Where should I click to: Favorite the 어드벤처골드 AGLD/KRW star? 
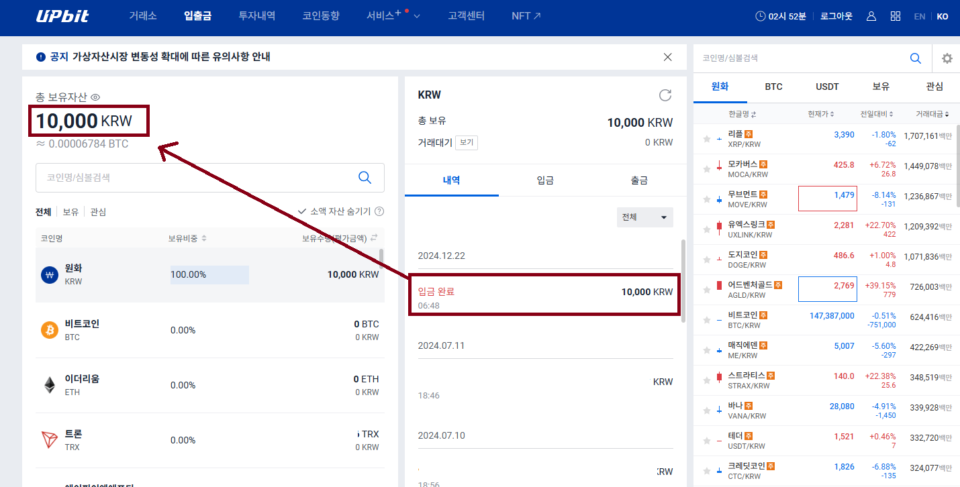tap(706, 290)
